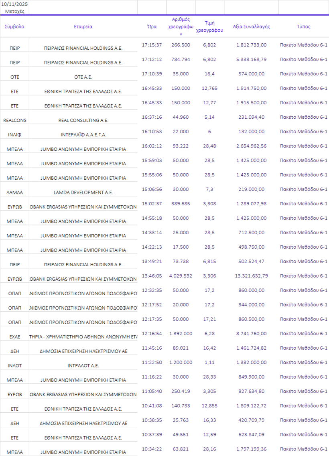The height and width of the screenshot is (456, 329).
Task: Select the quantity cell 389.685
Action: [x=181, y=204]
